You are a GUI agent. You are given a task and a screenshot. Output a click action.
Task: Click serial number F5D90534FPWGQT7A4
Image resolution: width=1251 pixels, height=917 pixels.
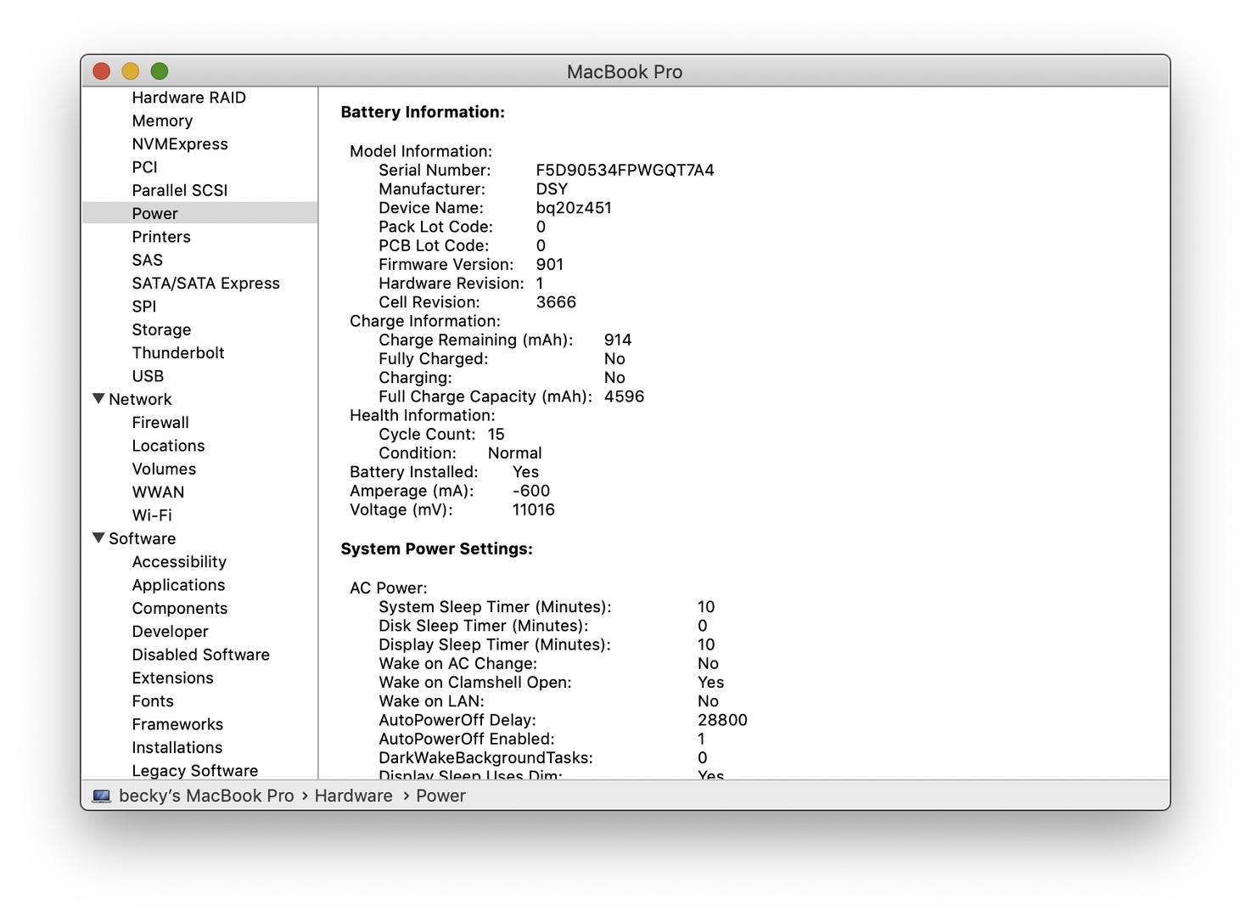[x=625, y=170]
